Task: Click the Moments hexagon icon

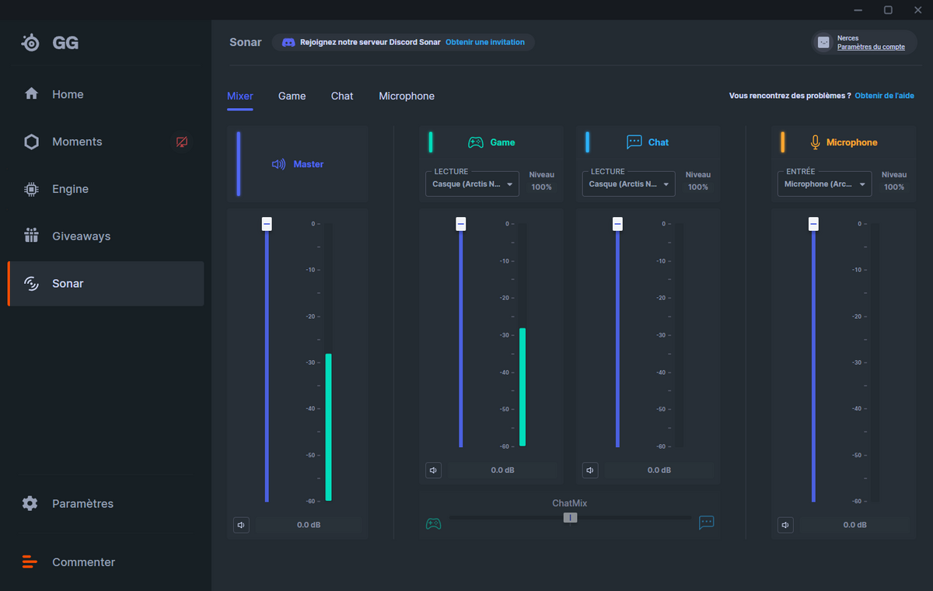Action: 31,142
